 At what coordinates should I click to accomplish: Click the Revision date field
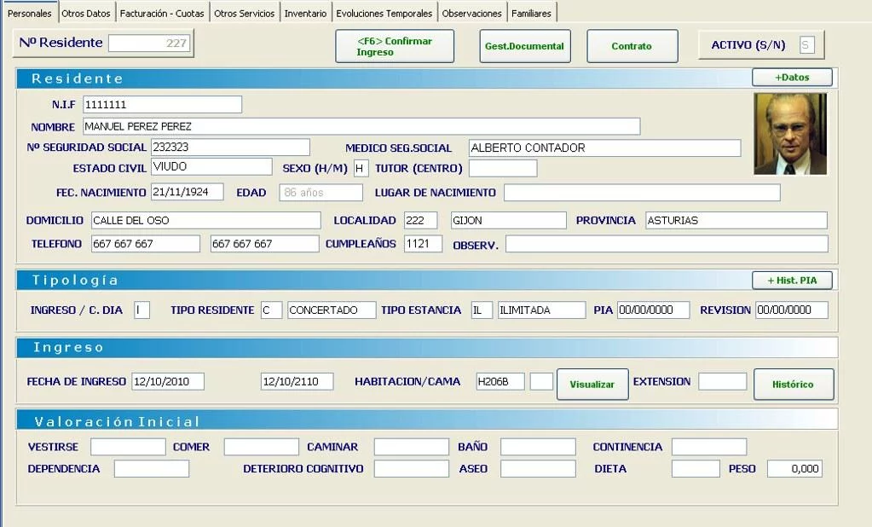click(792, 310)
